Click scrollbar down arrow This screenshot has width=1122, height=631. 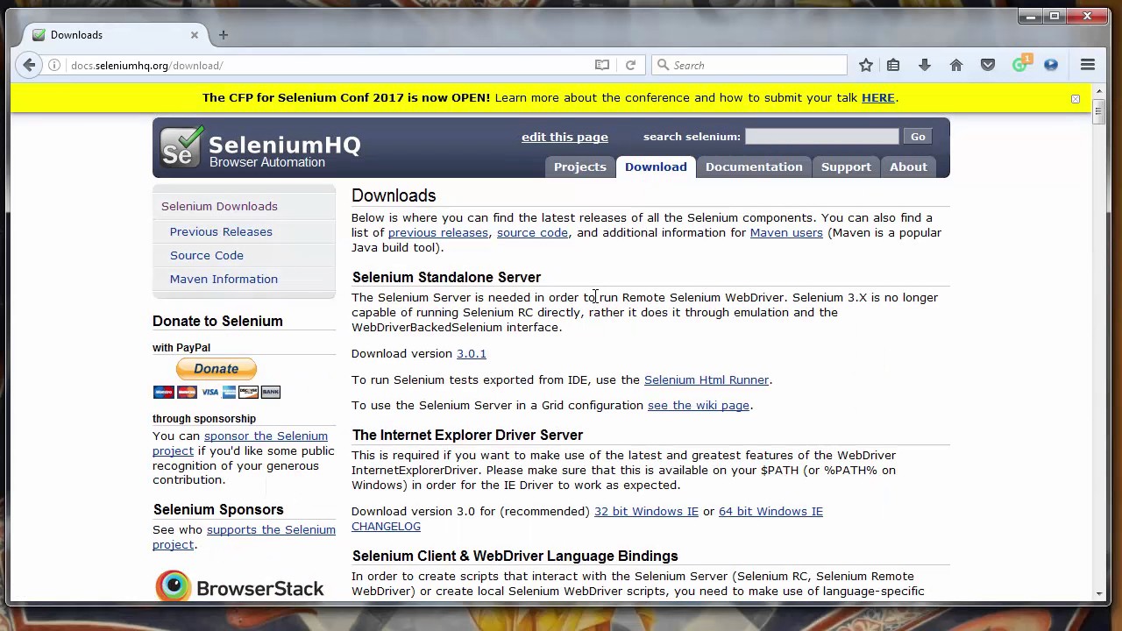click(1099, 594)
